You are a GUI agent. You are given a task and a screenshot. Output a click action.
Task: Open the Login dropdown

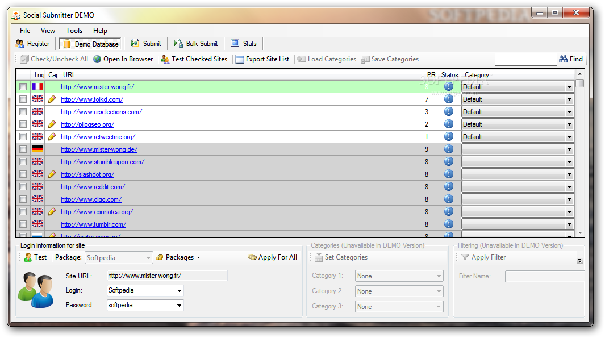(x=179, y=290)
